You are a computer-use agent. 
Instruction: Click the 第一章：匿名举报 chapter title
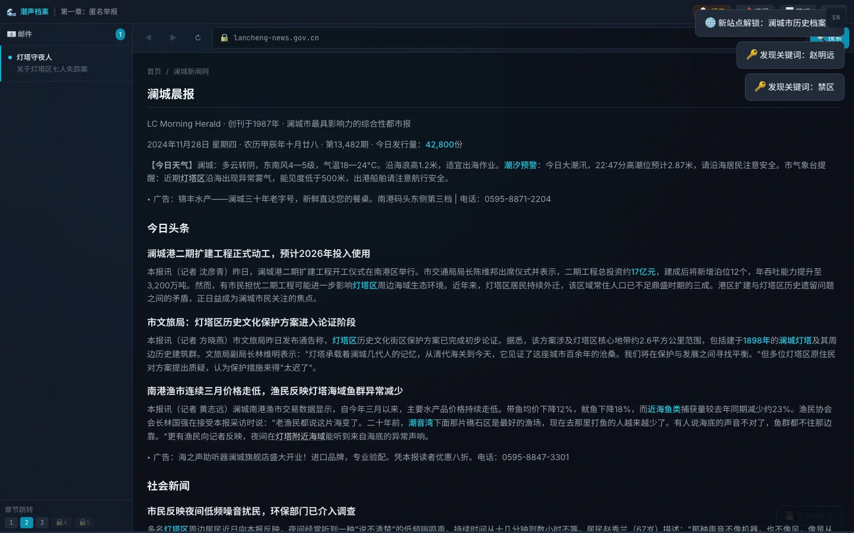click(x=89, y=12)
